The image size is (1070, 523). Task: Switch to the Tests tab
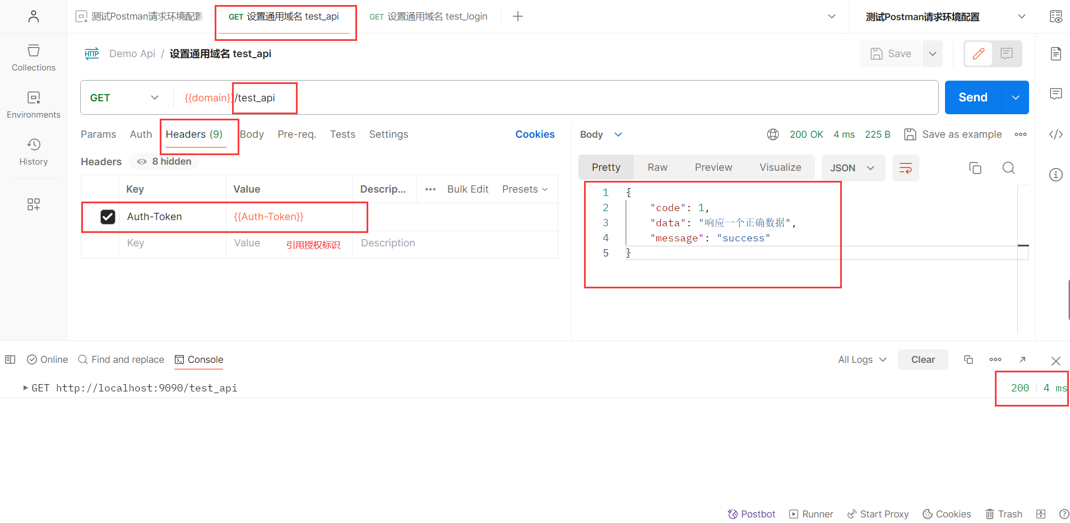click(x=342, y=134)
